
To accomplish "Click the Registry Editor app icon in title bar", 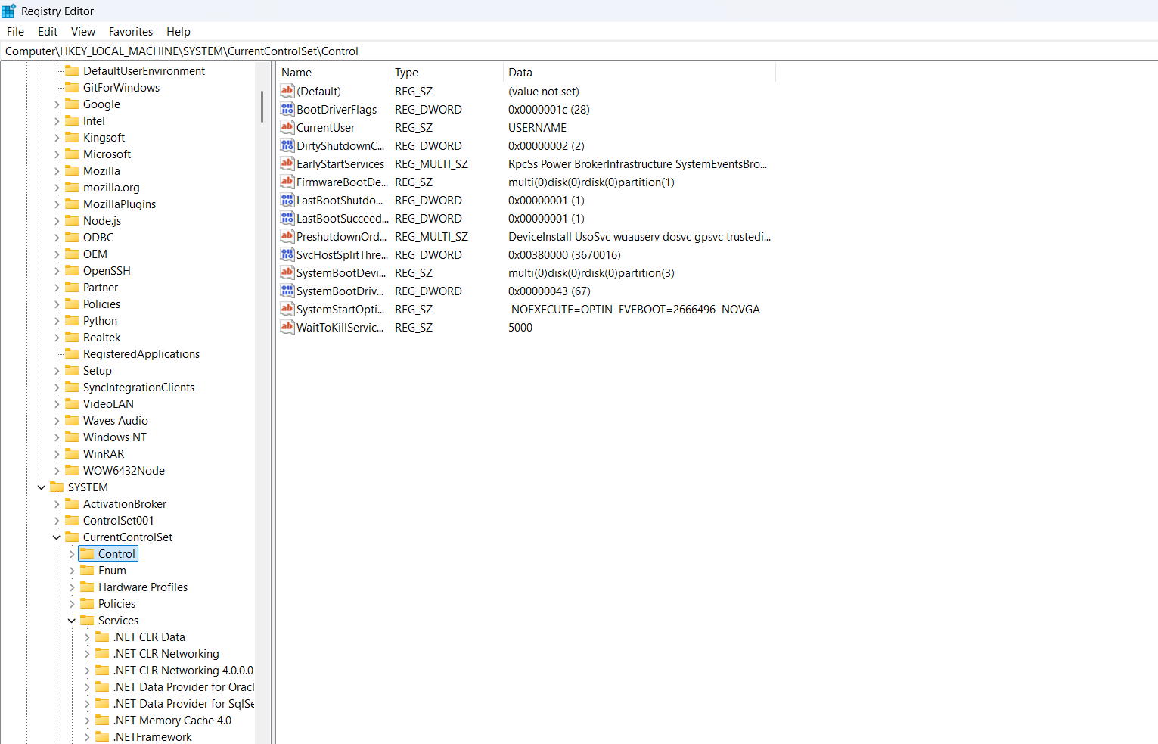I will pos(9,11).
